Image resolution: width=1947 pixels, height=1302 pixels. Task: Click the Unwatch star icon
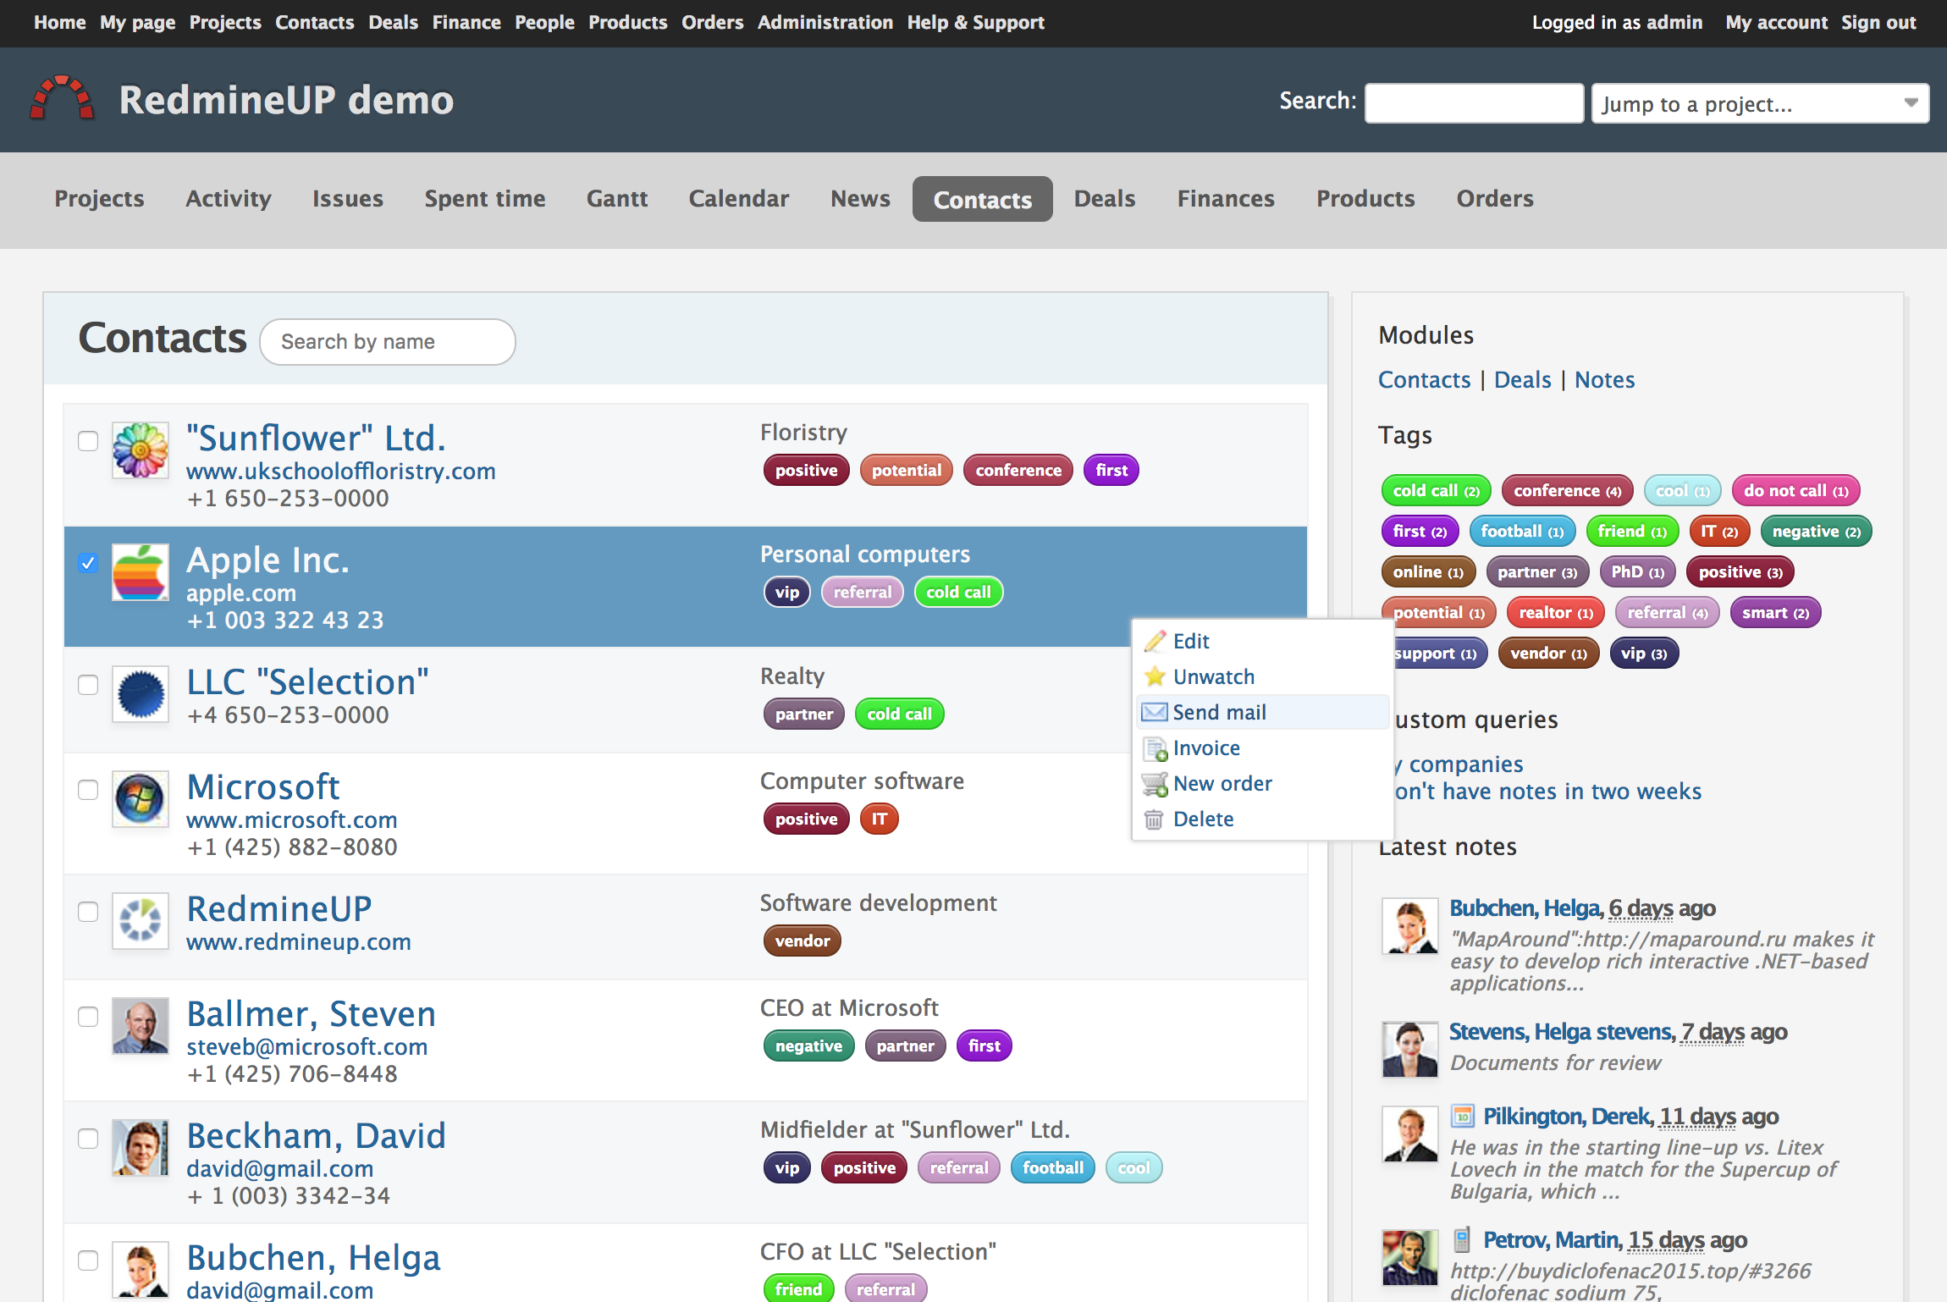pos(1155,676)
